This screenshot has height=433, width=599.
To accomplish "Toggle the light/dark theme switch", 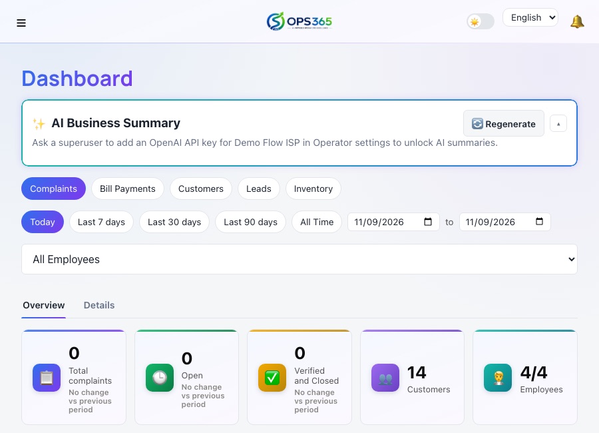I will (x=480, y=21).
